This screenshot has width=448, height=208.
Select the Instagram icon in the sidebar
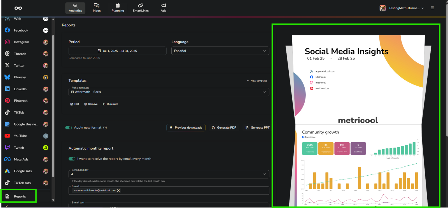[x=7, y=42]
